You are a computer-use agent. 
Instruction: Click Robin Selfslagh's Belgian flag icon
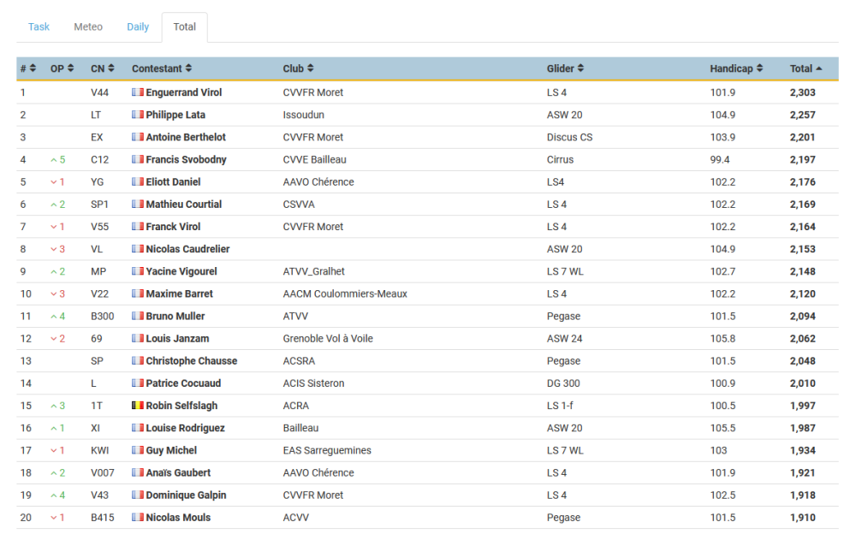[138, 406]
